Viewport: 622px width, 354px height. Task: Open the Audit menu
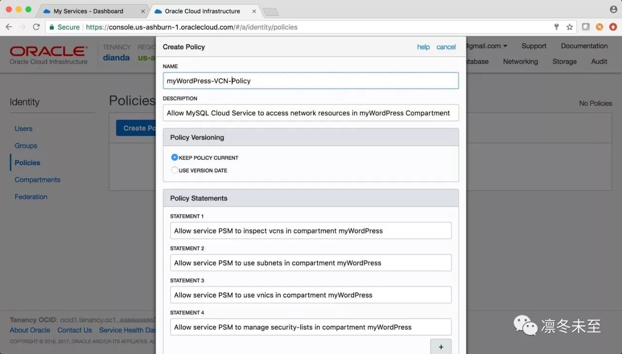[x=599, y=62]
